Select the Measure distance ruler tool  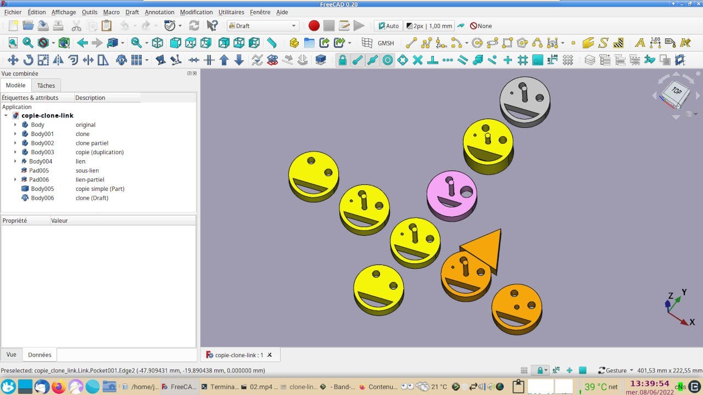[x=272, y=43]
